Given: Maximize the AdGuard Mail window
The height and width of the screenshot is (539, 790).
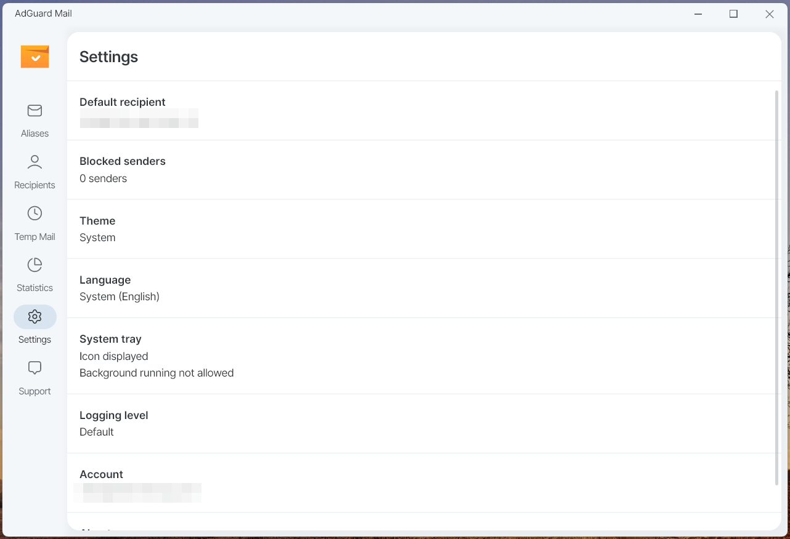Looking at the screenshot, I should point(733,14).
